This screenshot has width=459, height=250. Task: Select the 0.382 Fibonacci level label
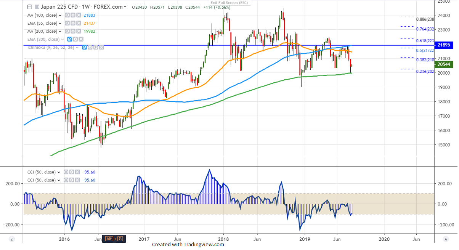coord(425,60)
